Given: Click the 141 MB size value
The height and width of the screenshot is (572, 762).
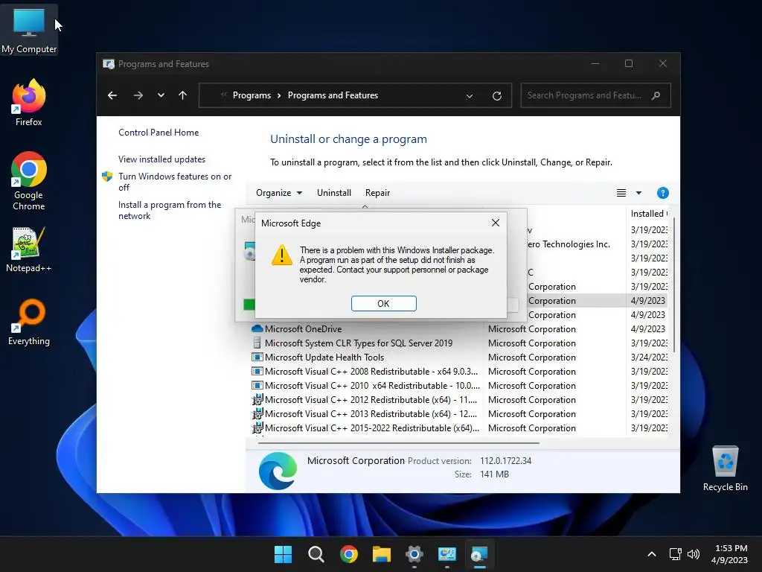Looking at the screenshot, I should pos(494,474).
